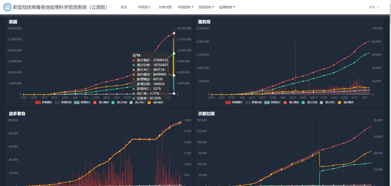This screenshot has height=186, width=391.
Task: Expand the 各国趋势 dropdown menu
Action: coord(206,7)
